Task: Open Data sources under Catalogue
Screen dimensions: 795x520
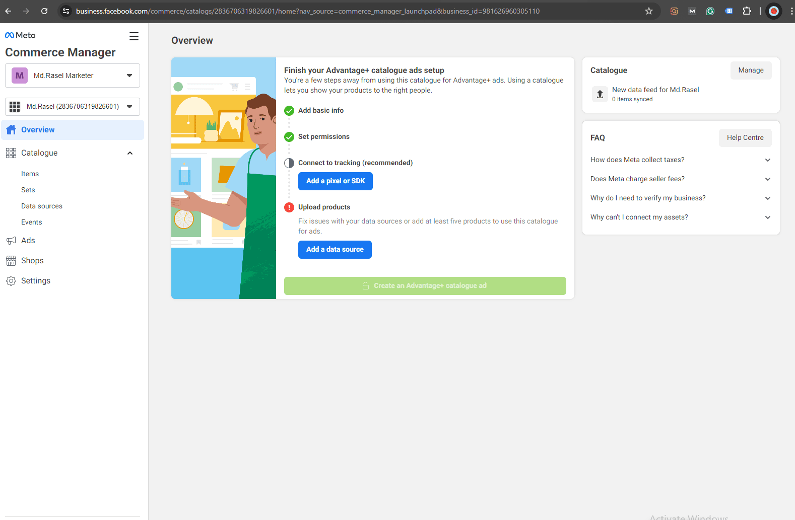Action: coord(42,206)
